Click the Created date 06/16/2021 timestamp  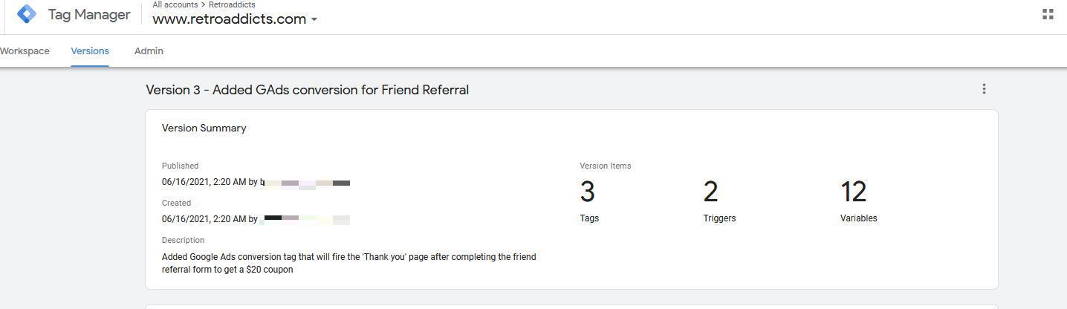coord(204,219)
